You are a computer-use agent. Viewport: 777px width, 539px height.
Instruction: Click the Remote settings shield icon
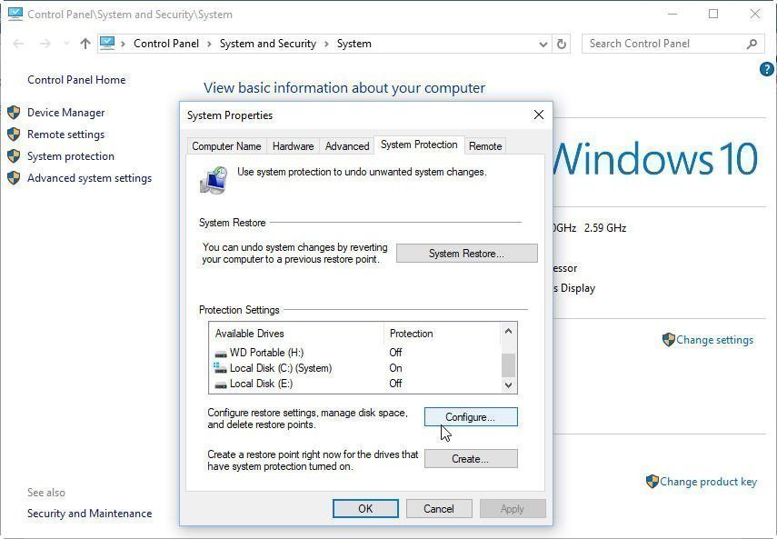[x=14, y=135]
